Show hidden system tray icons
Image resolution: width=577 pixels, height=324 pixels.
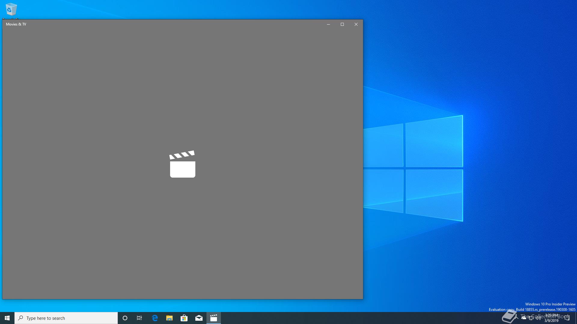point(517,318)
